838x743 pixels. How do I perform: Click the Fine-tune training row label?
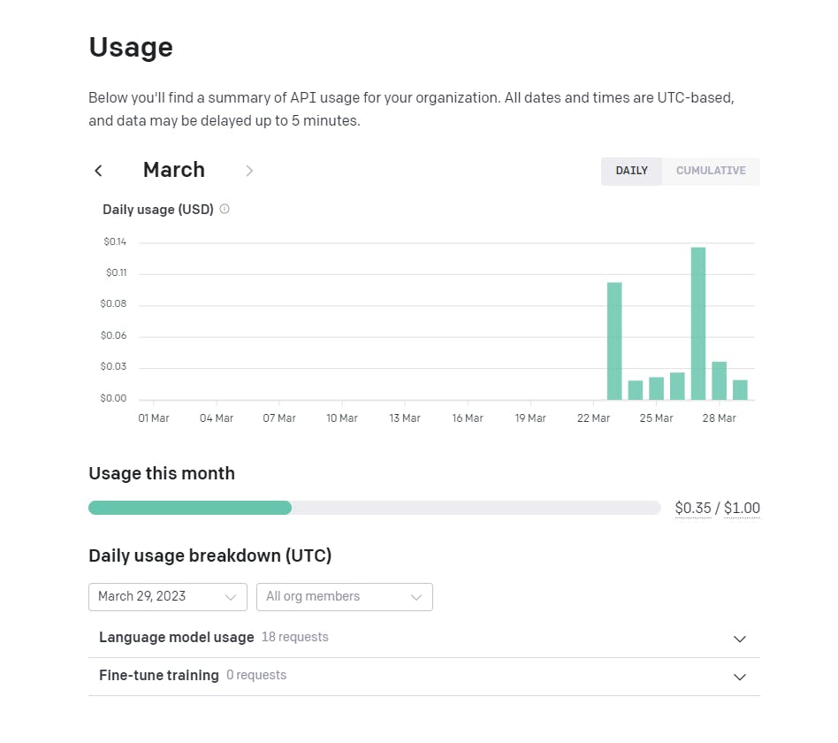coord(159,676)
